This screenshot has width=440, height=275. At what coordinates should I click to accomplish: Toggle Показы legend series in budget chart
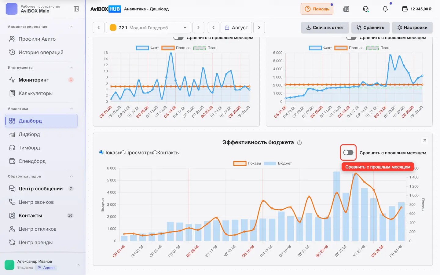(247, 163)
